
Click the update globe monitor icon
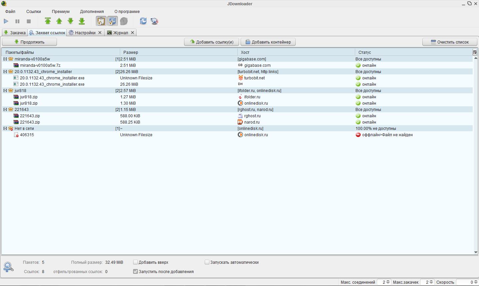click(154, 21)
